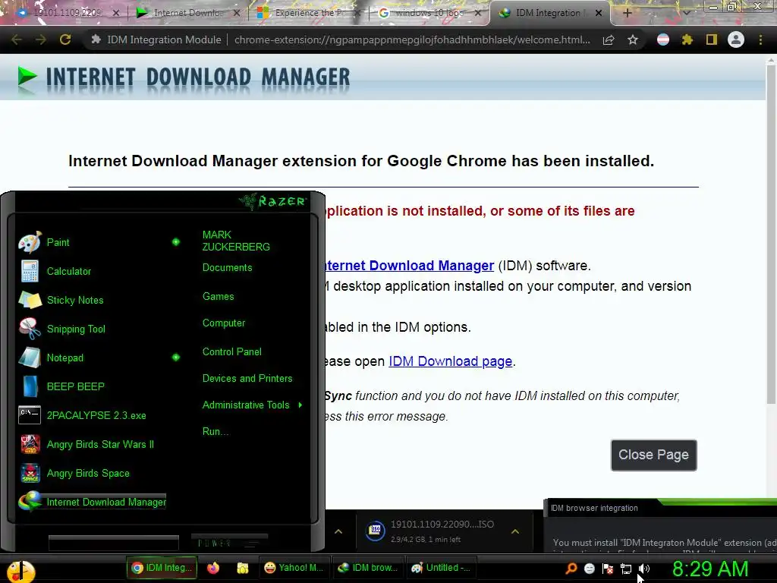The width and height of the screenshot is (777, 583).
Task: Open file explorer taskbar folder icon
Action: [243, 568]
